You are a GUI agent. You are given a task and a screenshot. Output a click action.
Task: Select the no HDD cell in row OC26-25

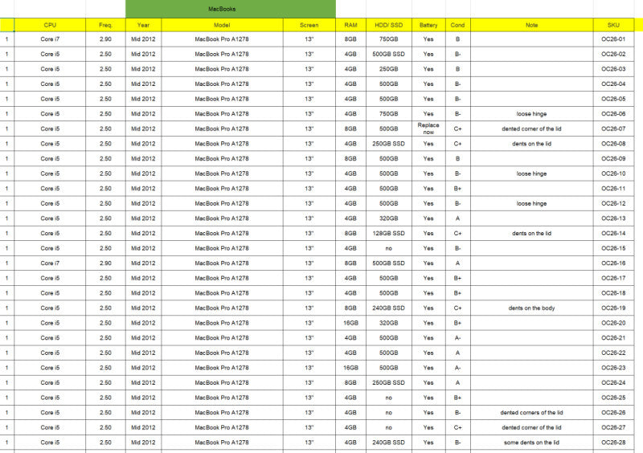(x=389, y=398)
